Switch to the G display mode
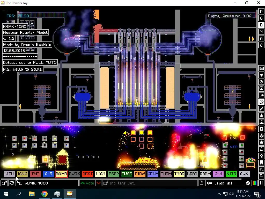 coord(261,18)
